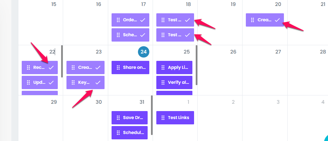
Task: Toggle the checkmark on 'Rec...' task
Action: pyautogui.click(x=51, y=68)
